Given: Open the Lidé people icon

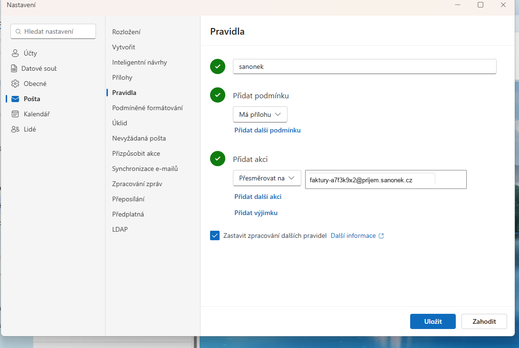Looking at the screenshot, I should coord(15,129).
